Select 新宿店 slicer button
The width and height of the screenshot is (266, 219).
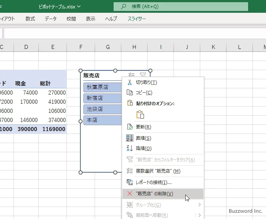click(x=103, y=98)
